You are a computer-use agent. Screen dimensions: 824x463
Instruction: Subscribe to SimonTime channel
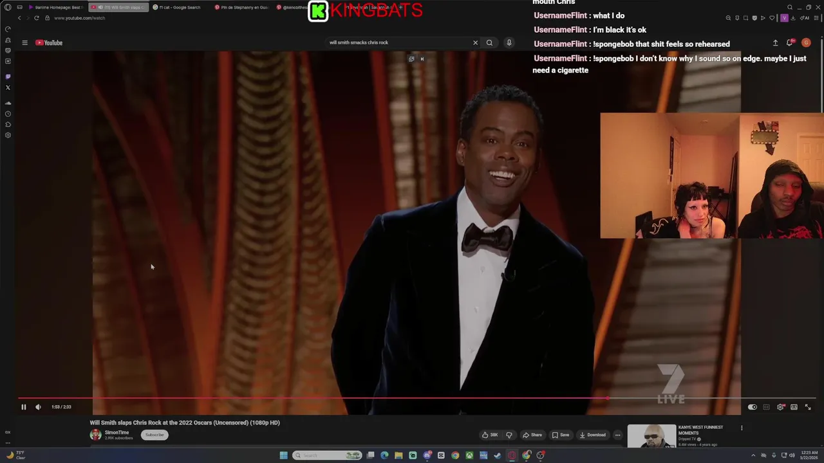(x=154, y=435)
